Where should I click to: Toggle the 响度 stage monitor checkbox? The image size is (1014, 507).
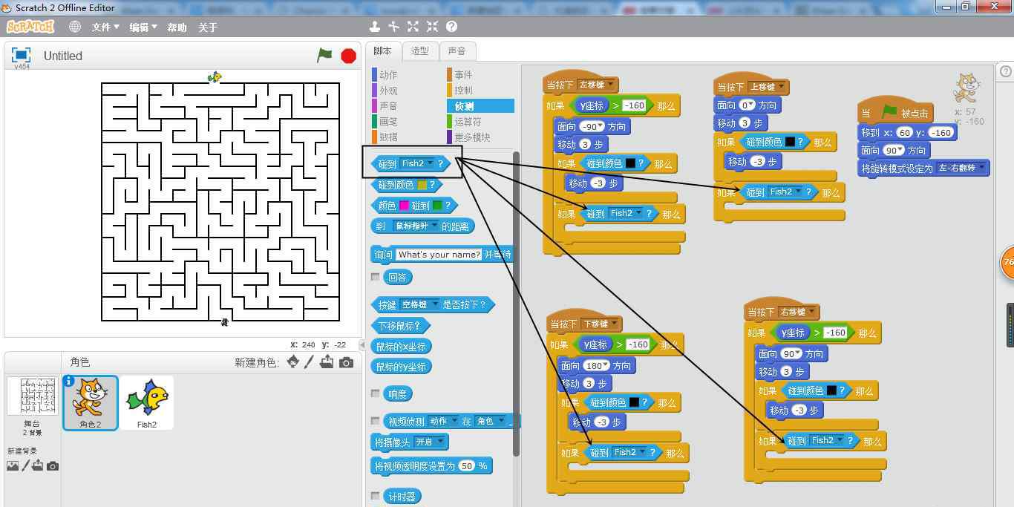point(375,393)
